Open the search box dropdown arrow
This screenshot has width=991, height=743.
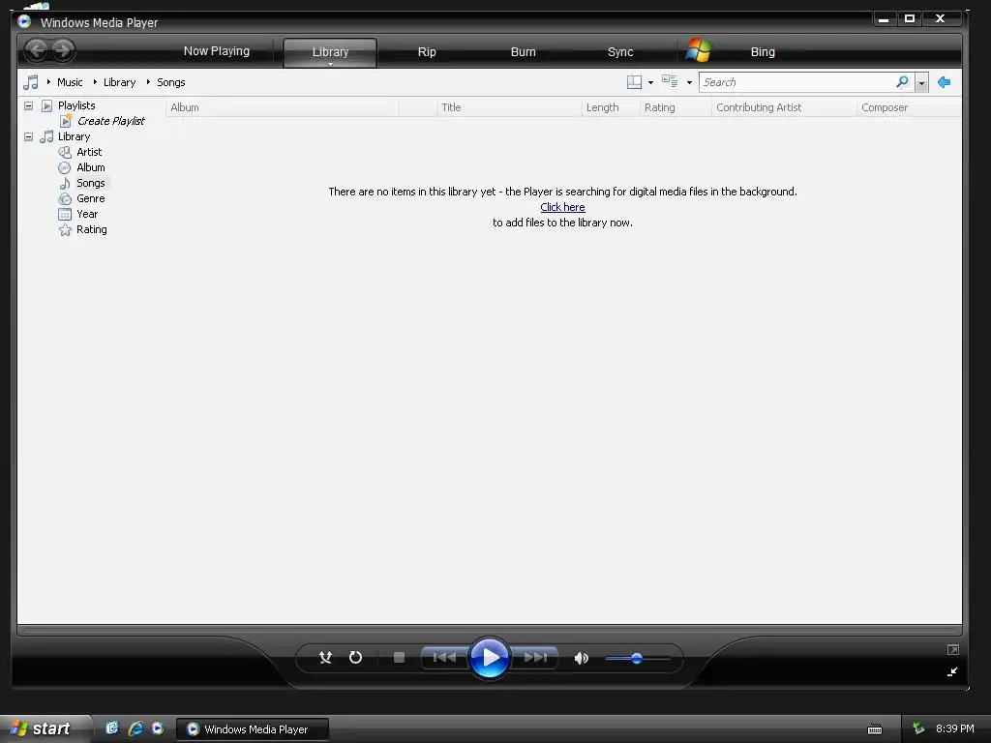(x=921, y=83)
